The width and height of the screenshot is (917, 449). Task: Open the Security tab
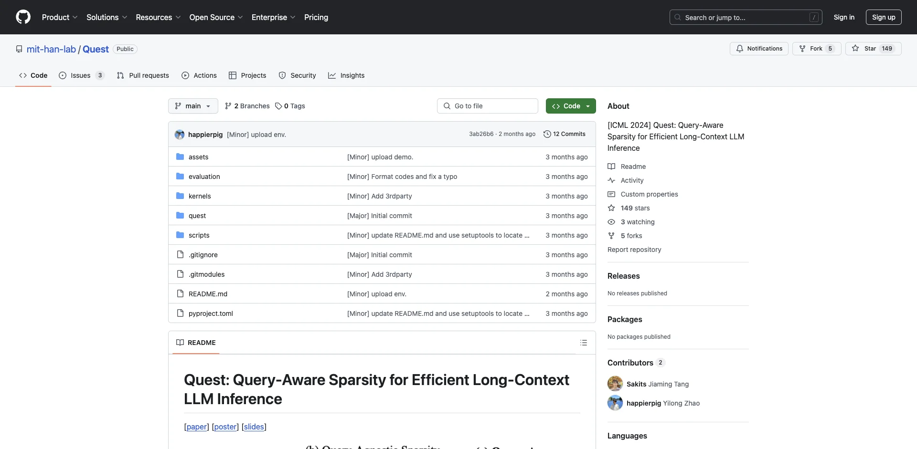297,75
